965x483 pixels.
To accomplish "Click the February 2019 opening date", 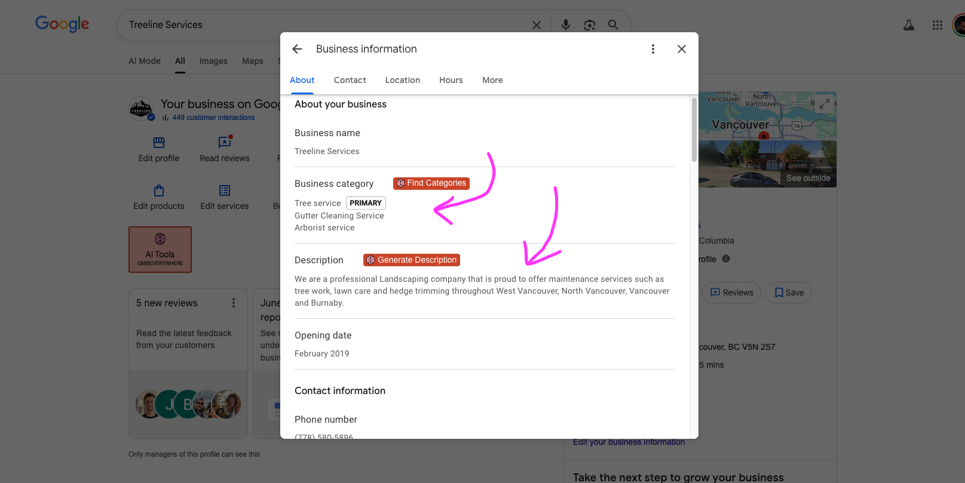I will click(322, 353).
